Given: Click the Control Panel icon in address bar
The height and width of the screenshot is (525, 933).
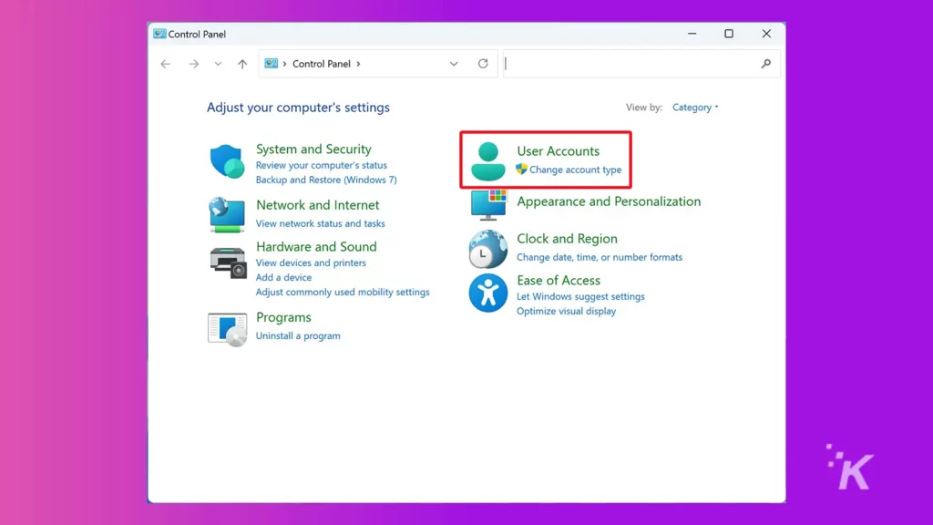Looking at the screenshot, I should coord(272,64).
